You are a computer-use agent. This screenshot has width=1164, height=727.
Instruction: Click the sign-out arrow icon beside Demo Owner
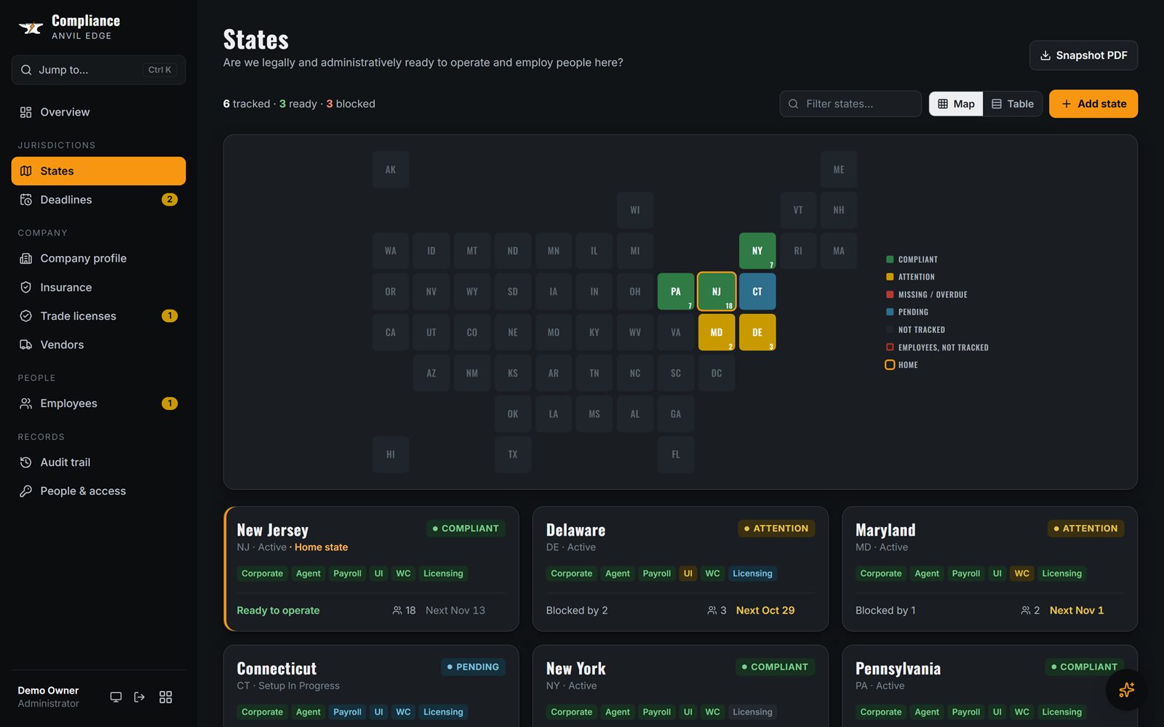140,697
